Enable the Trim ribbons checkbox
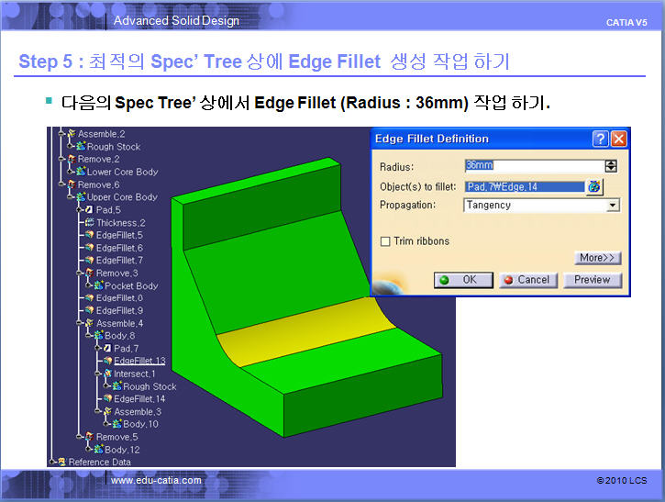Viewport: 665px width, 502px height. pyautogui.click(x=385, y=241)
